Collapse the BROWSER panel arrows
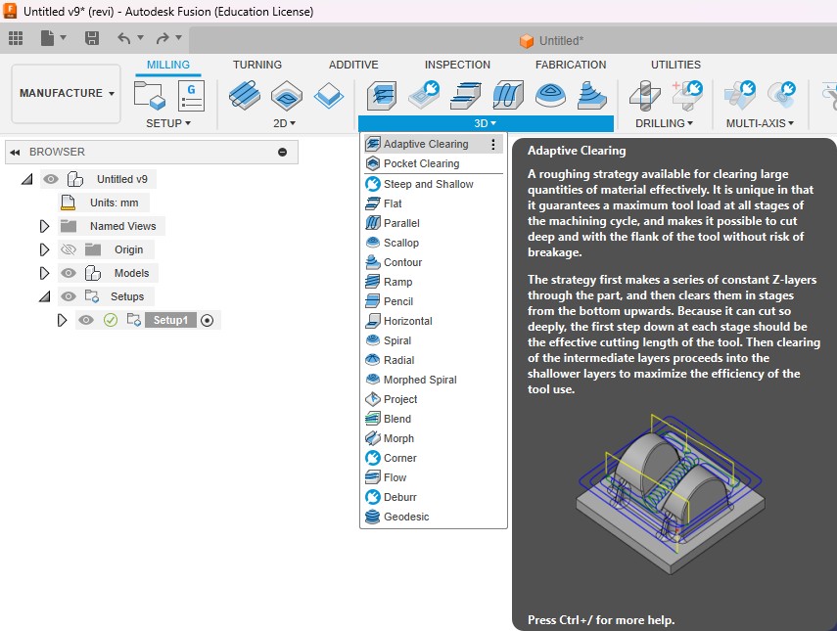This screenshot has height=631, width=837. click(15, 153)
